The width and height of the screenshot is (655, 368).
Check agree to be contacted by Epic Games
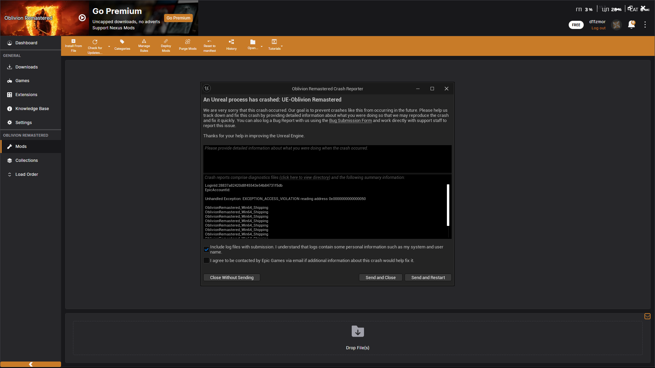[206, 261]
